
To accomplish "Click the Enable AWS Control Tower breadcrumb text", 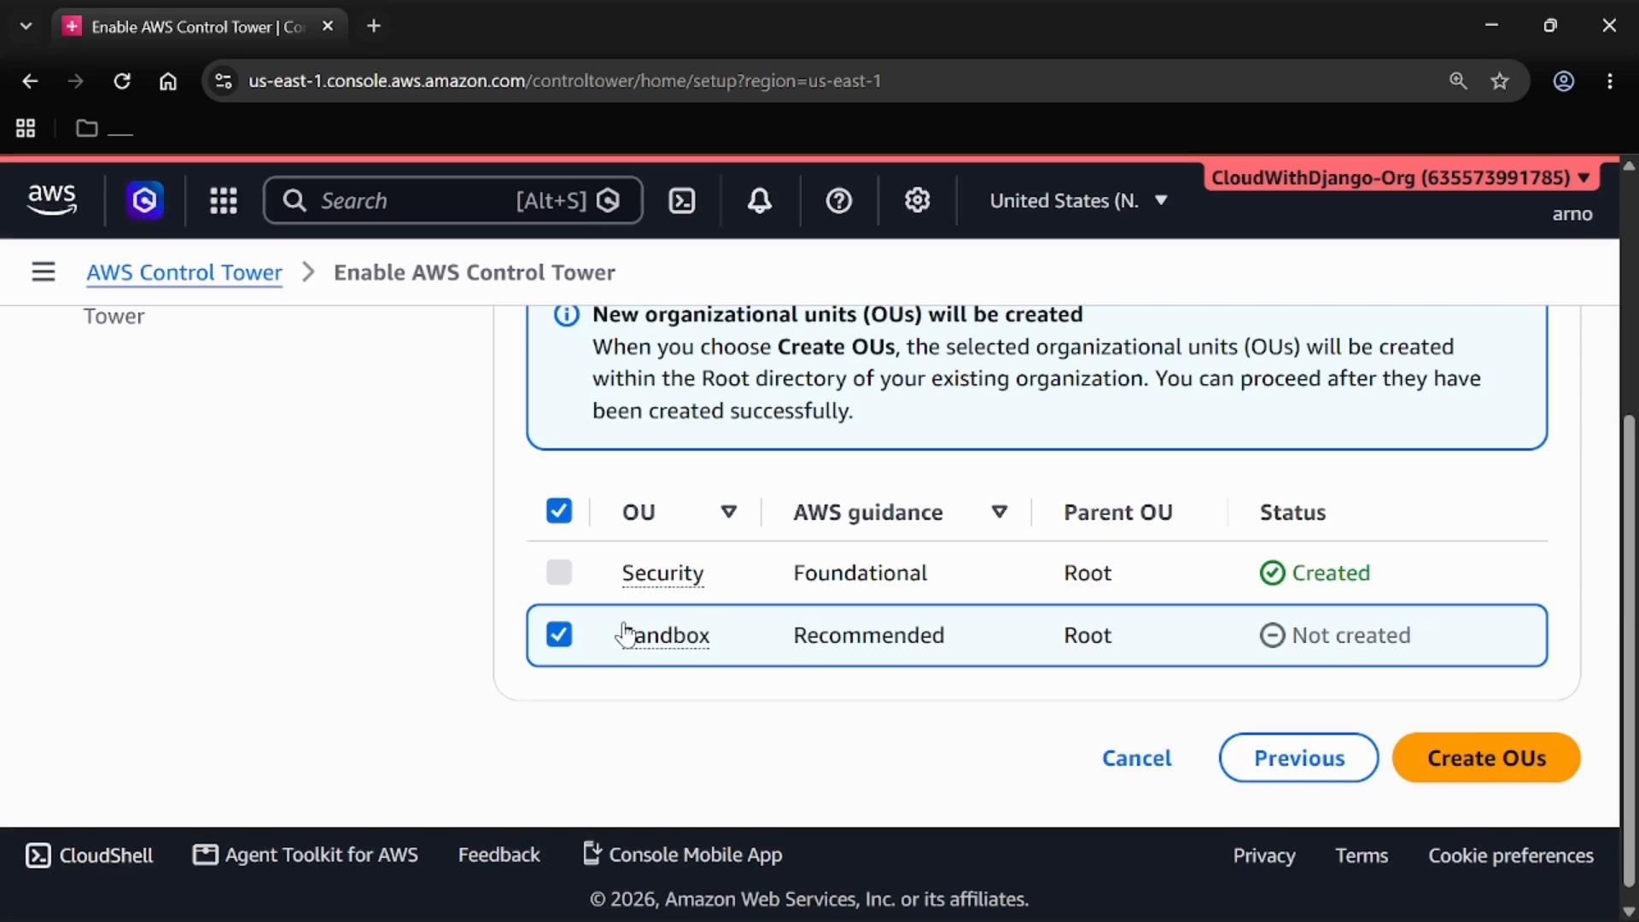I will pyautogui.click(x=475, y=272).
